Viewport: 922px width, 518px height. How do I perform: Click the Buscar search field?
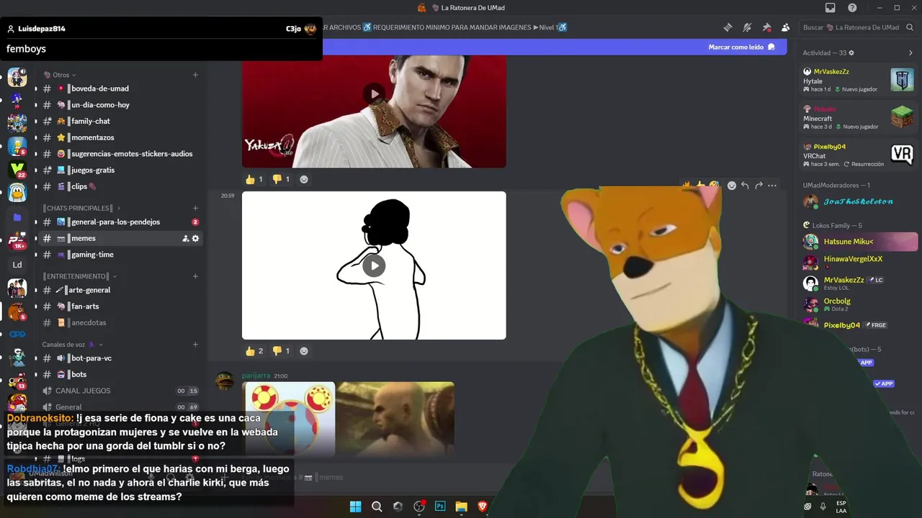[858, 27]
